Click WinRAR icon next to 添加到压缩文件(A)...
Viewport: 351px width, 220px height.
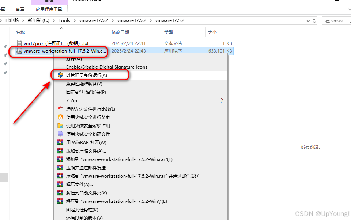coord(60,151)
